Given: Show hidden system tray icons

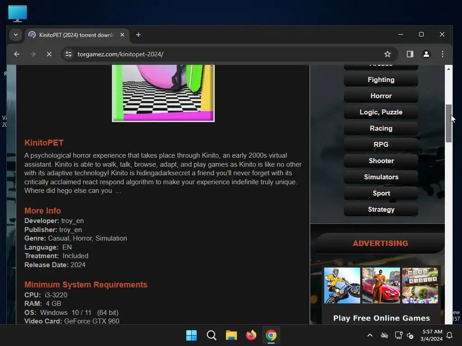Looking at the screenshot, I should click(x=370, y=335).
